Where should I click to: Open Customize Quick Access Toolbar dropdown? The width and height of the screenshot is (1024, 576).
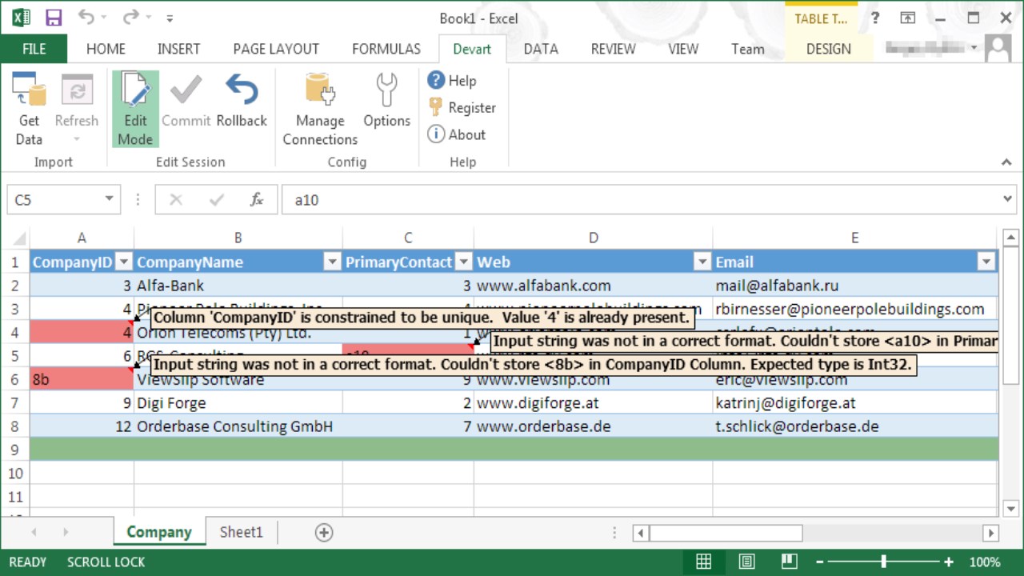click(170, 18)
